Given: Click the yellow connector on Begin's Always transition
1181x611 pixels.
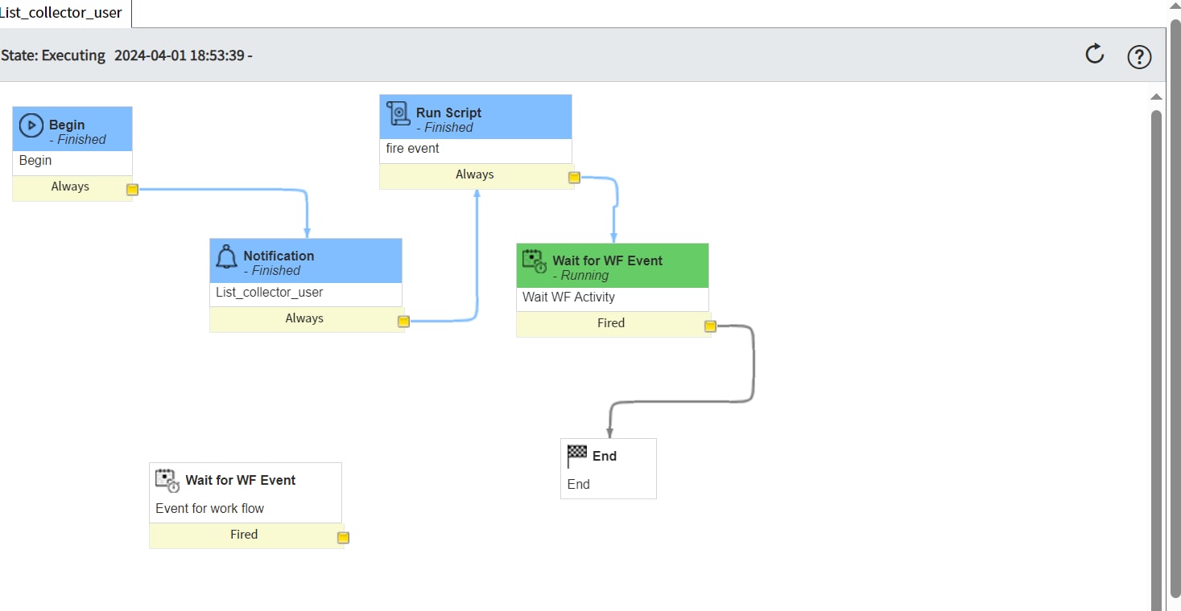Looking at the screenshot, I should pos(131,189).
